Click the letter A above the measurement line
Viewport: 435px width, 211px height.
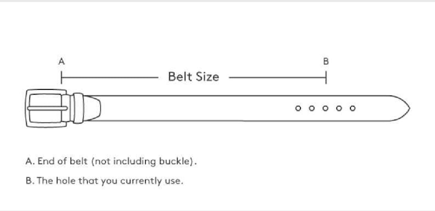[x=62, y=61]
